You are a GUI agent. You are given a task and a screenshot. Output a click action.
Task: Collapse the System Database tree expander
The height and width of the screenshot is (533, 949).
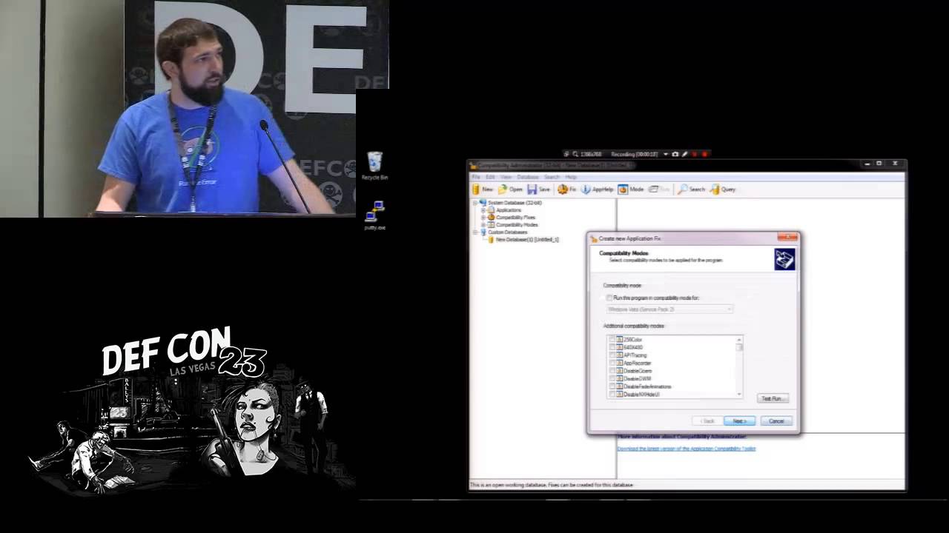(475, 203)
